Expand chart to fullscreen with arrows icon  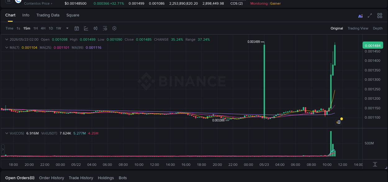click(x=370, y=16)
